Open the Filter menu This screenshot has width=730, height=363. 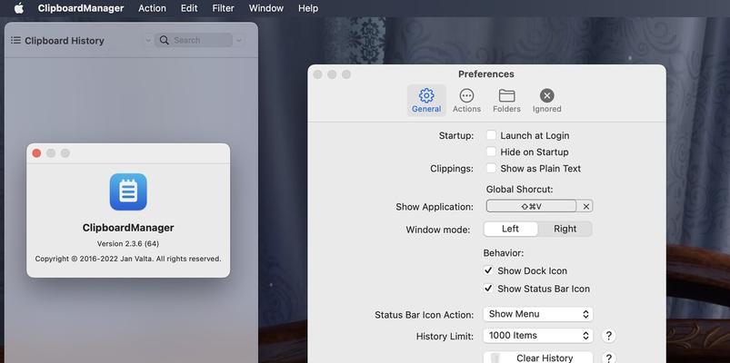pyautogui.click(x=223, y=8)
